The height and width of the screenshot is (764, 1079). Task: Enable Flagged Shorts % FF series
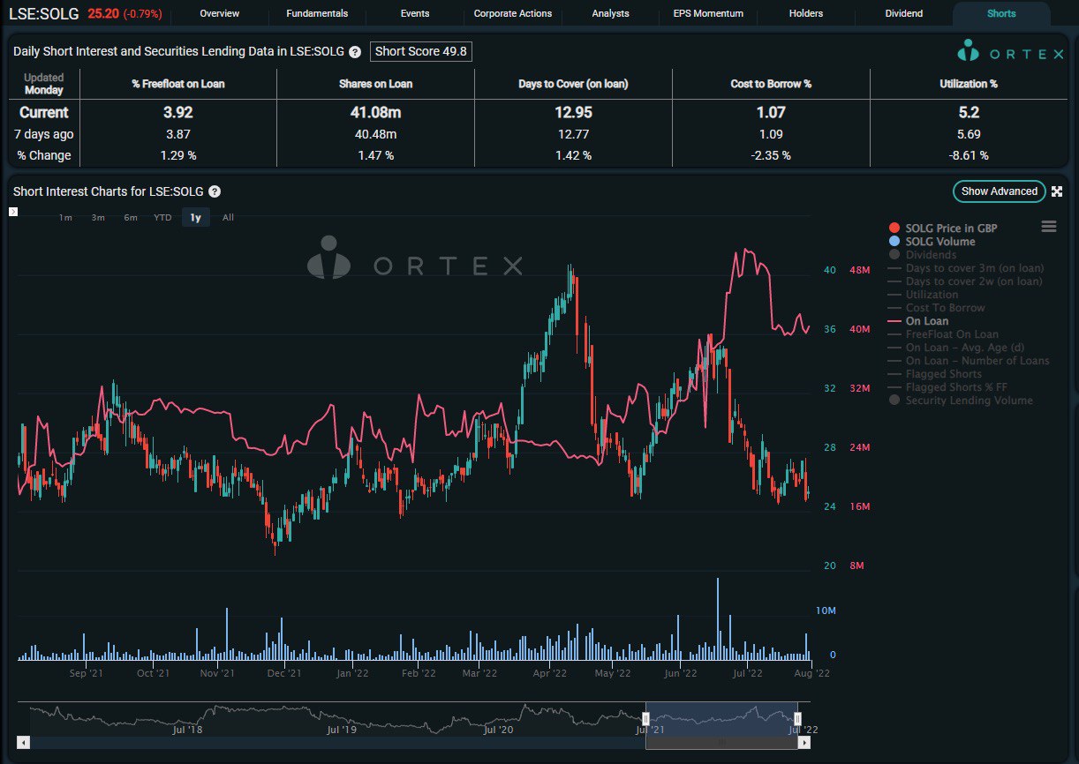coord(947,387)
